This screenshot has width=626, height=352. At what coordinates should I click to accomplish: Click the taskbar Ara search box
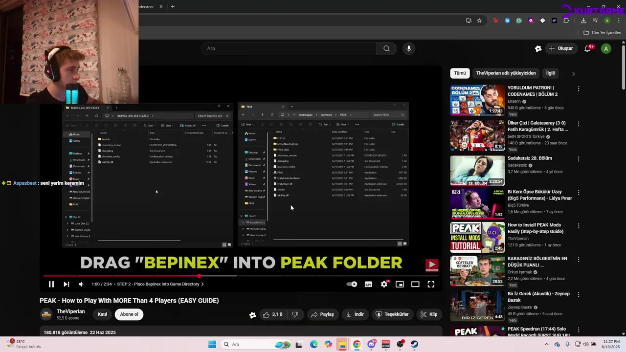coord(256,345)
